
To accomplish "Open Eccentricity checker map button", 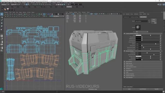I will point(160,53).
